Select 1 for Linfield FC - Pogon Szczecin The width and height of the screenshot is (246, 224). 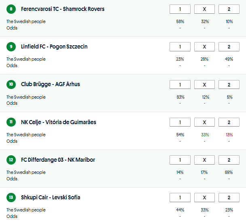pyautogui.click(x=180, y=47)
